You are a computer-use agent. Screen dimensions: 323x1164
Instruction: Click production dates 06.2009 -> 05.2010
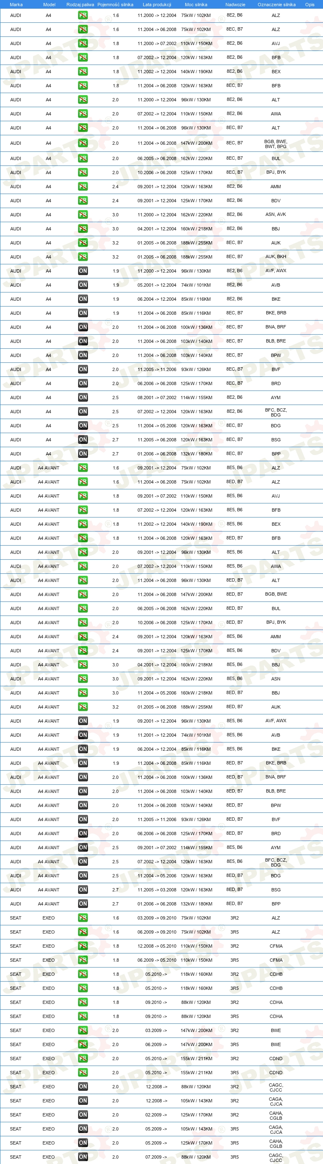point(157,960)
